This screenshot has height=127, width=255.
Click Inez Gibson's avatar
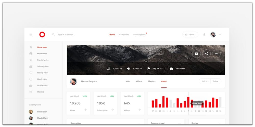(31, 112)
